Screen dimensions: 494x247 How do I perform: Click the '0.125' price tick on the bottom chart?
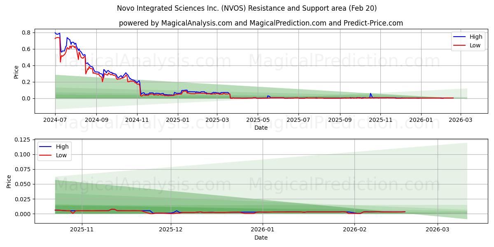(23, 140)
